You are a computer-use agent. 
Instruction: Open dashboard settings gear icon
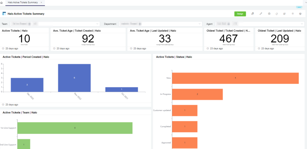269,14
